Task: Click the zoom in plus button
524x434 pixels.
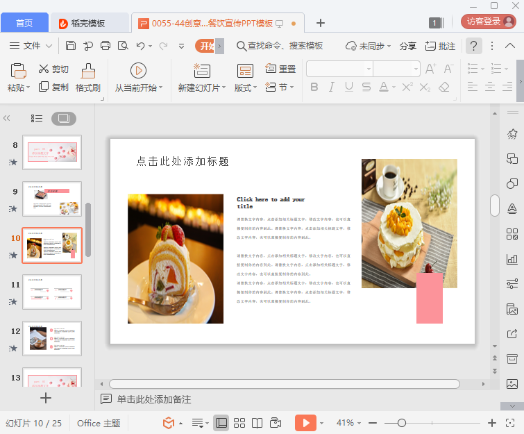Action: [x=491, y=423]
